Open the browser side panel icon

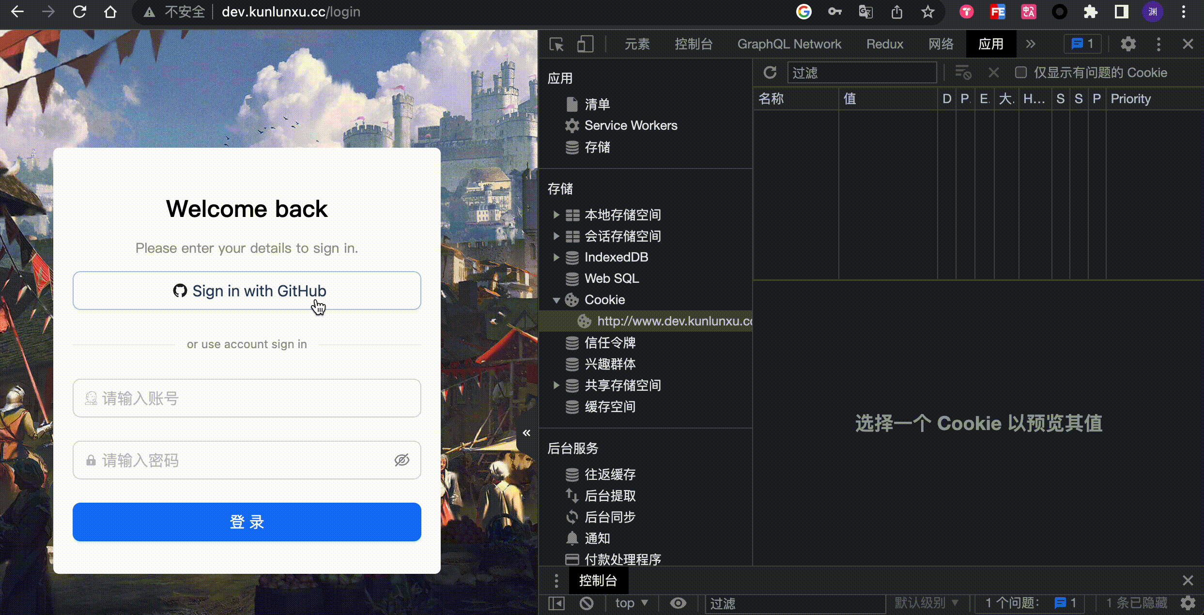(x=1122, y=12)
